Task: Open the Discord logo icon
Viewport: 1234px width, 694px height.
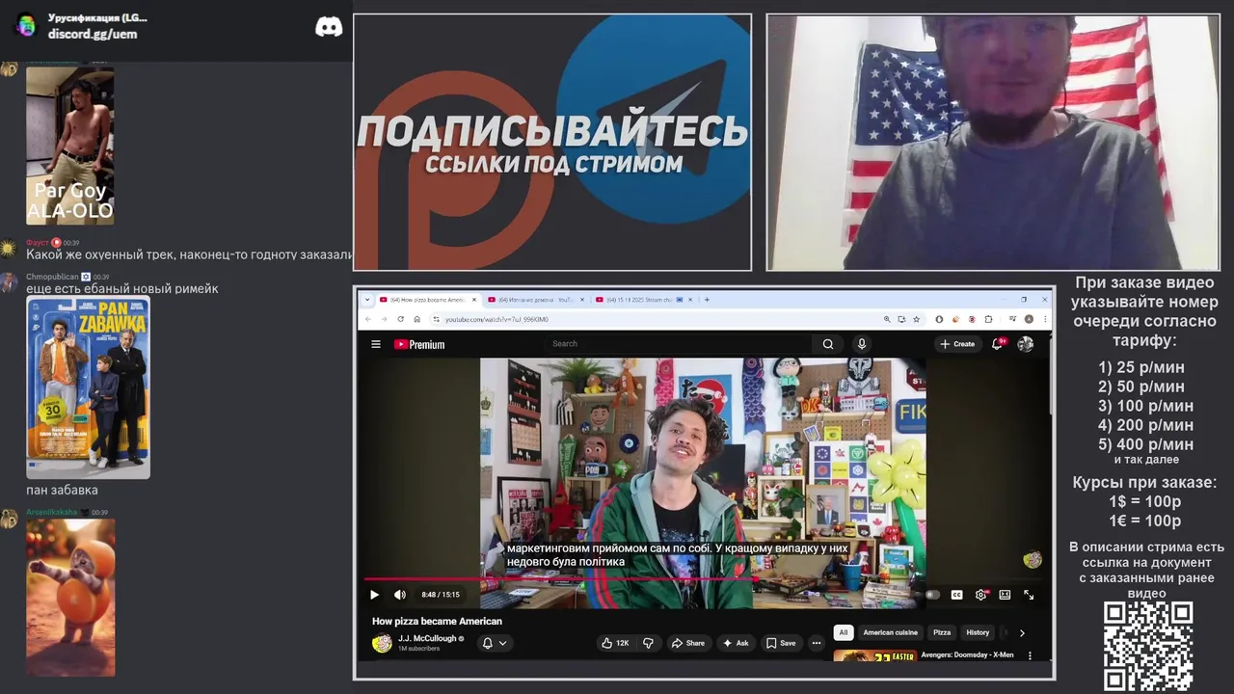Action: [x=329, y=27]
